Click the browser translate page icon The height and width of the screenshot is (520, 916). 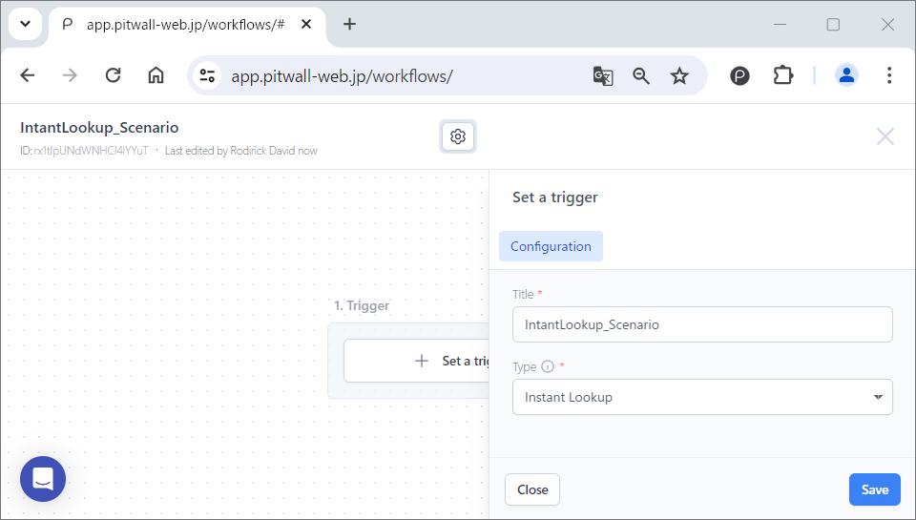603,75
